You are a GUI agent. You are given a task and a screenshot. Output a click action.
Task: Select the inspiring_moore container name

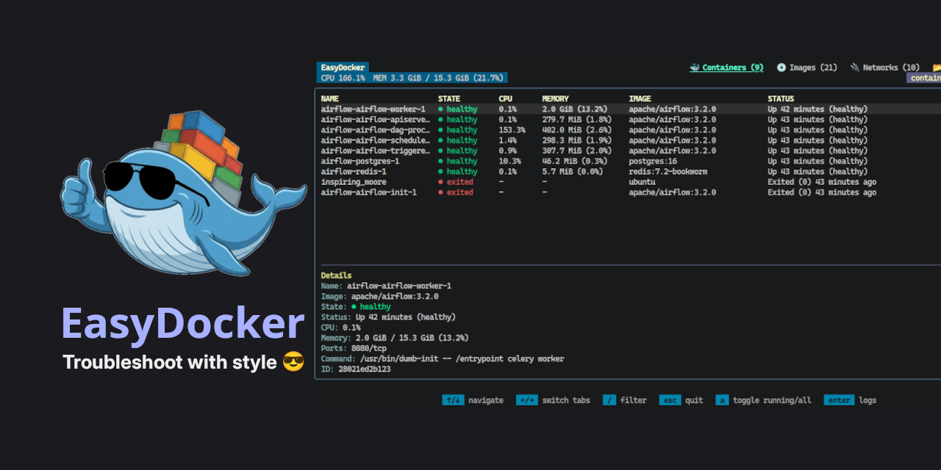(x=354, y=182)
